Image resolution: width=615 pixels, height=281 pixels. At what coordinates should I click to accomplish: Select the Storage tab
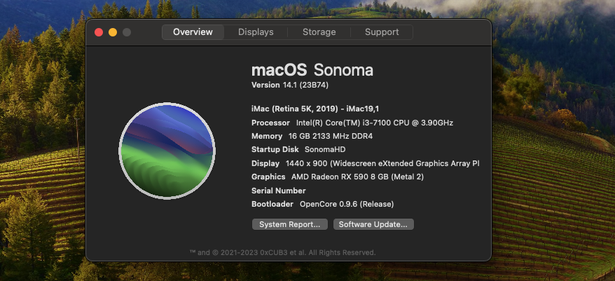(x=319, y=32)
